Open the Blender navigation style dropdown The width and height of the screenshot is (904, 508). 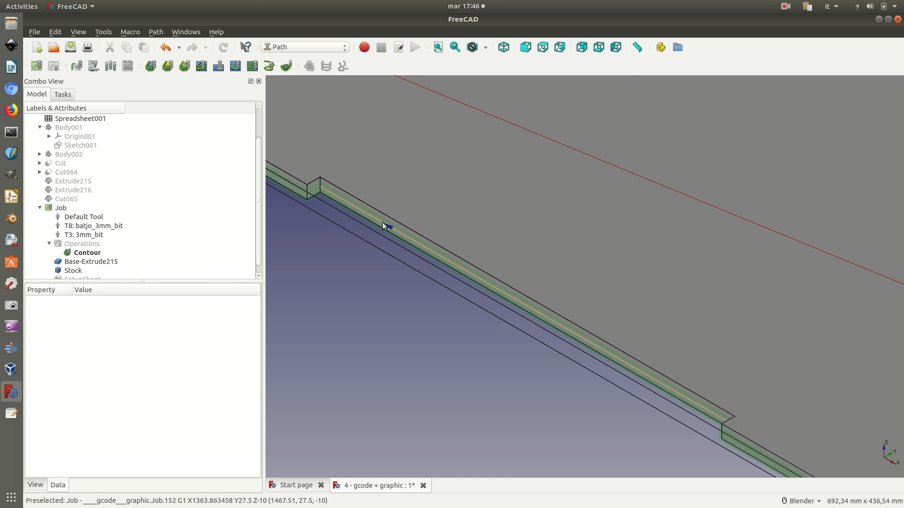tap(801, 500)
